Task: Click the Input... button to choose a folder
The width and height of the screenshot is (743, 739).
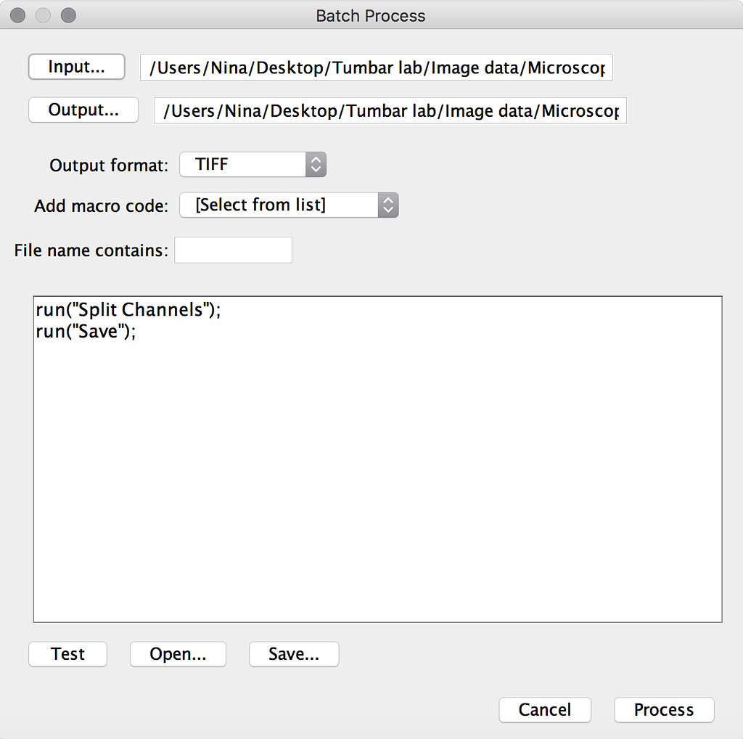Action: coord(76,67)
